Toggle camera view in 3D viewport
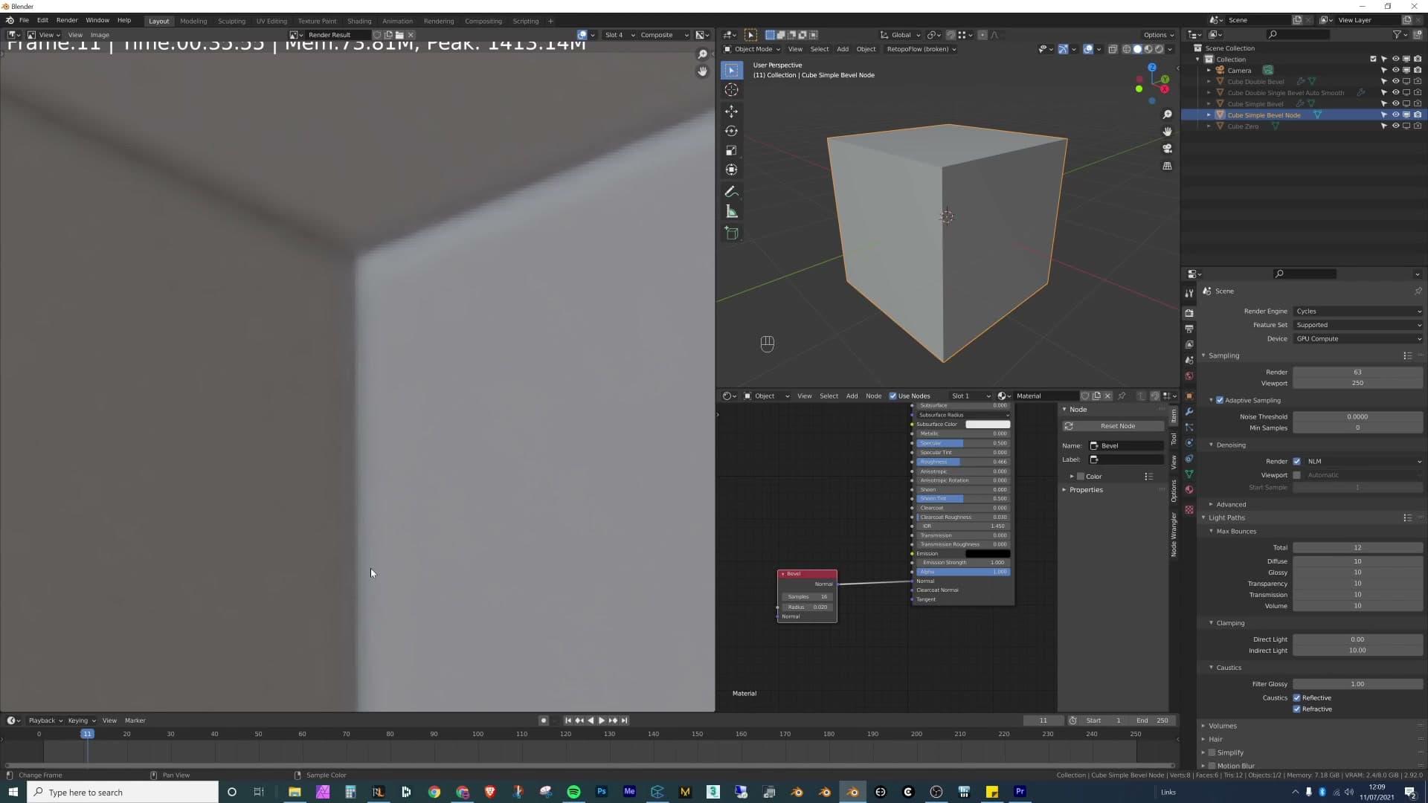Image resolution: width=1428 pixels, height=803 pixels. 1167,149
